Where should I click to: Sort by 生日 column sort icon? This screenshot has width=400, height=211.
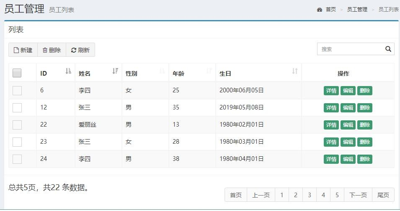point(295,71)
